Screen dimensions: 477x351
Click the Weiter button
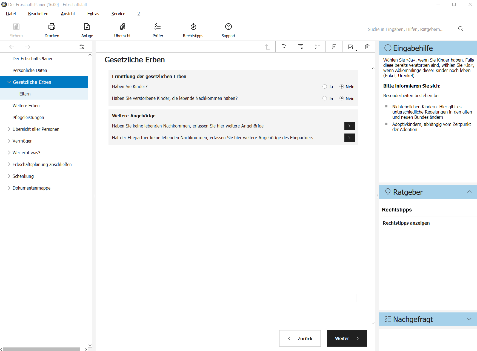[347, 338]
